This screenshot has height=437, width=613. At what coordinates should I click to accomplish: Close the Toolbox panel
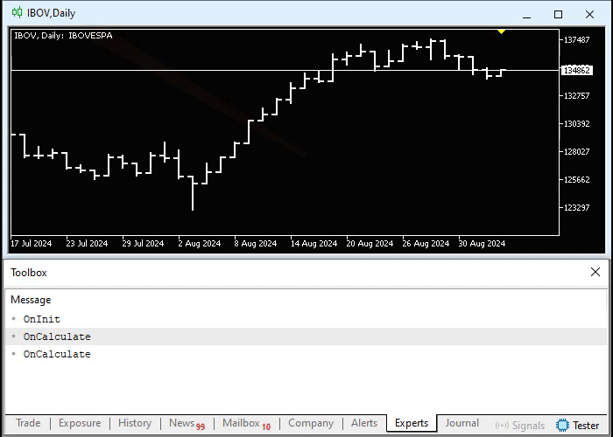tap(595, 272)
